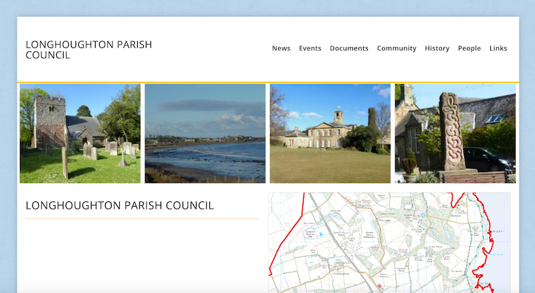
Task: Click the People navigation link
Action: point(469,48)
